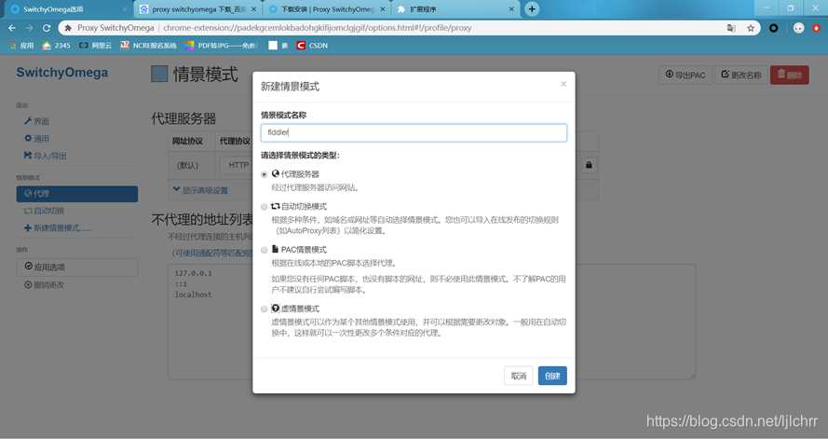Screen dimensions: 828x439
Task: Click the save icon next to 导入/导出
Action: click(x=28, y=156)
